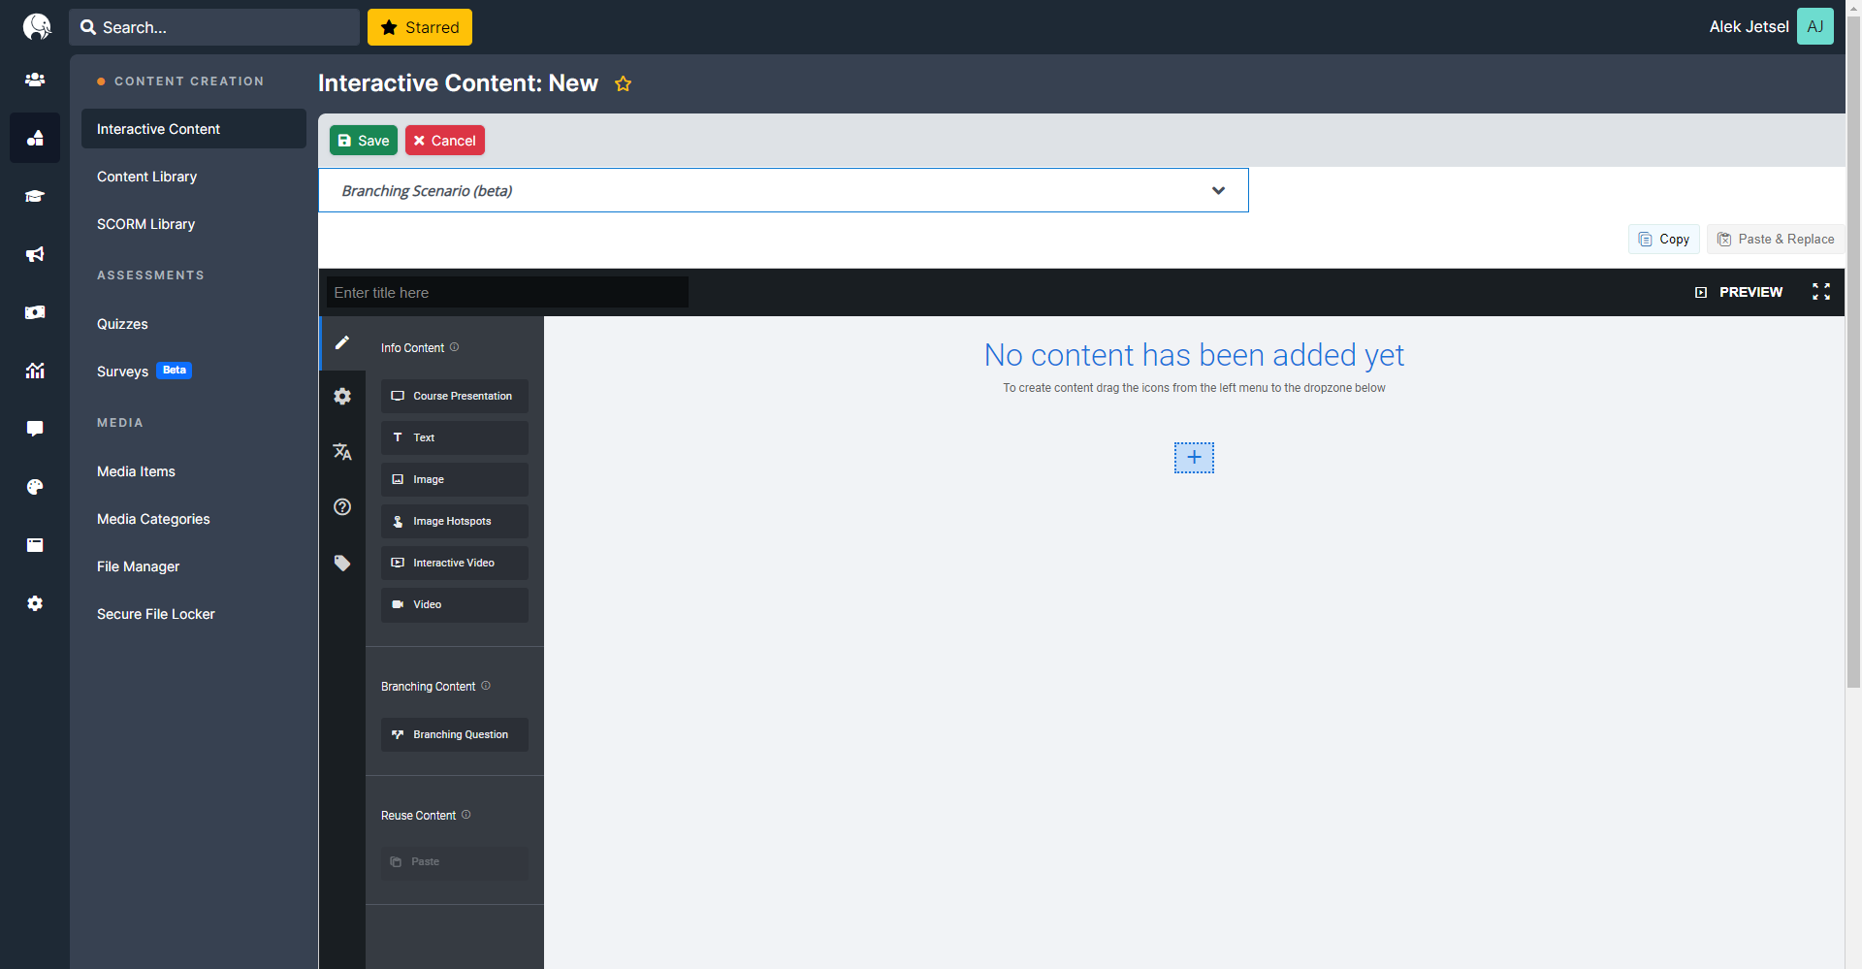Click the 'No content has been added yet' heading
Viewport: 1862px width, 969px height.
(1194, 355)
